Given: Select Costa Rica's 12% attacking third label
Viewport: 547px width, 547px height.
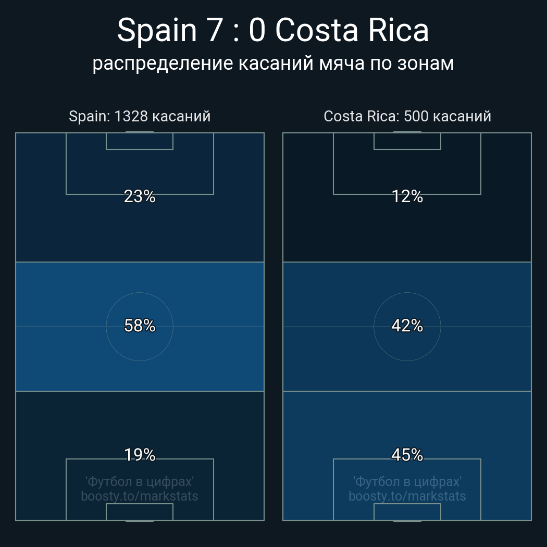Looking at the screenshot, I should 407,197.
